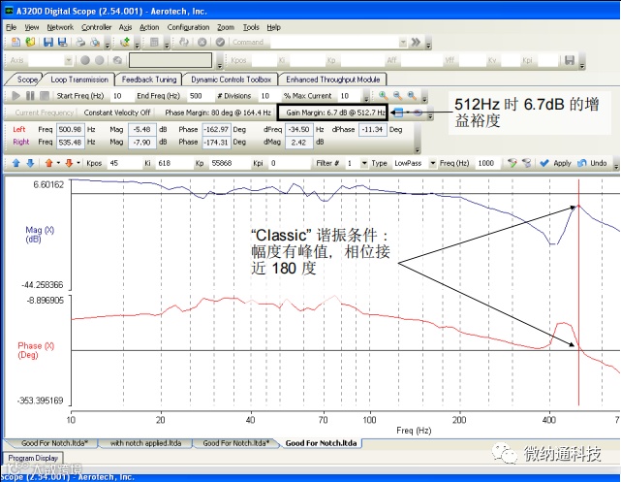
Task: Expand the zoom toolbar overflow chevron
Action: click(423, 98)
